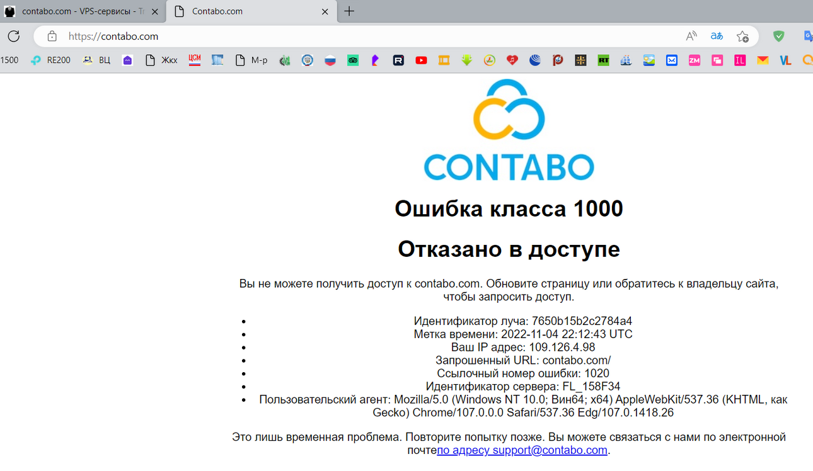Open the green RT bookmark icon
The height and width of the screenshot is (471, 813).
click(603, 60)
